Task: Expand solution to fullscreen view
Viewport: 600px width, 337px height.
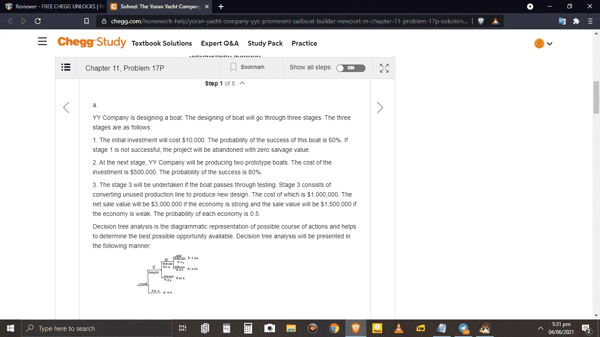Action: pos(384,68)
